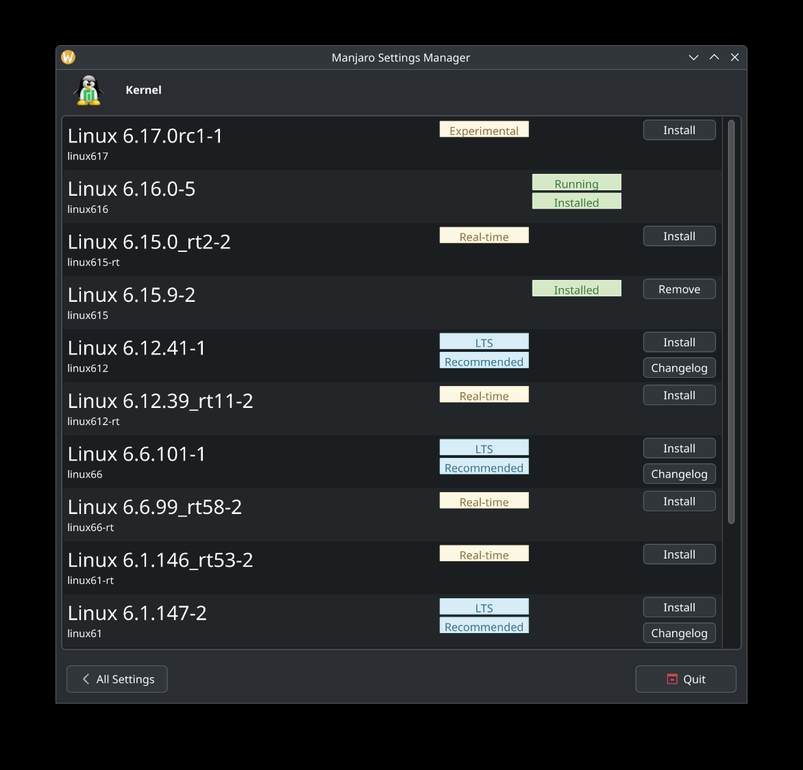The image size is (803, 770).
Task: Click the back chevron in All Settings
Action: coord(86,679)
